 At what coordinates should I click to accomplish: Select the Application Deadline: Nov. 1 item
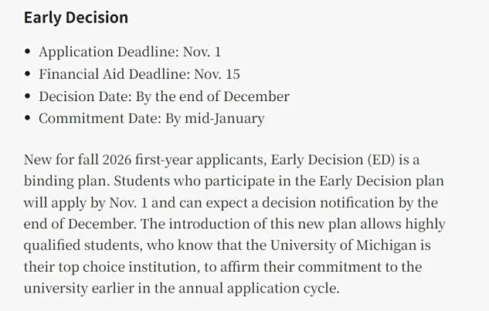(x=130, y=52)
